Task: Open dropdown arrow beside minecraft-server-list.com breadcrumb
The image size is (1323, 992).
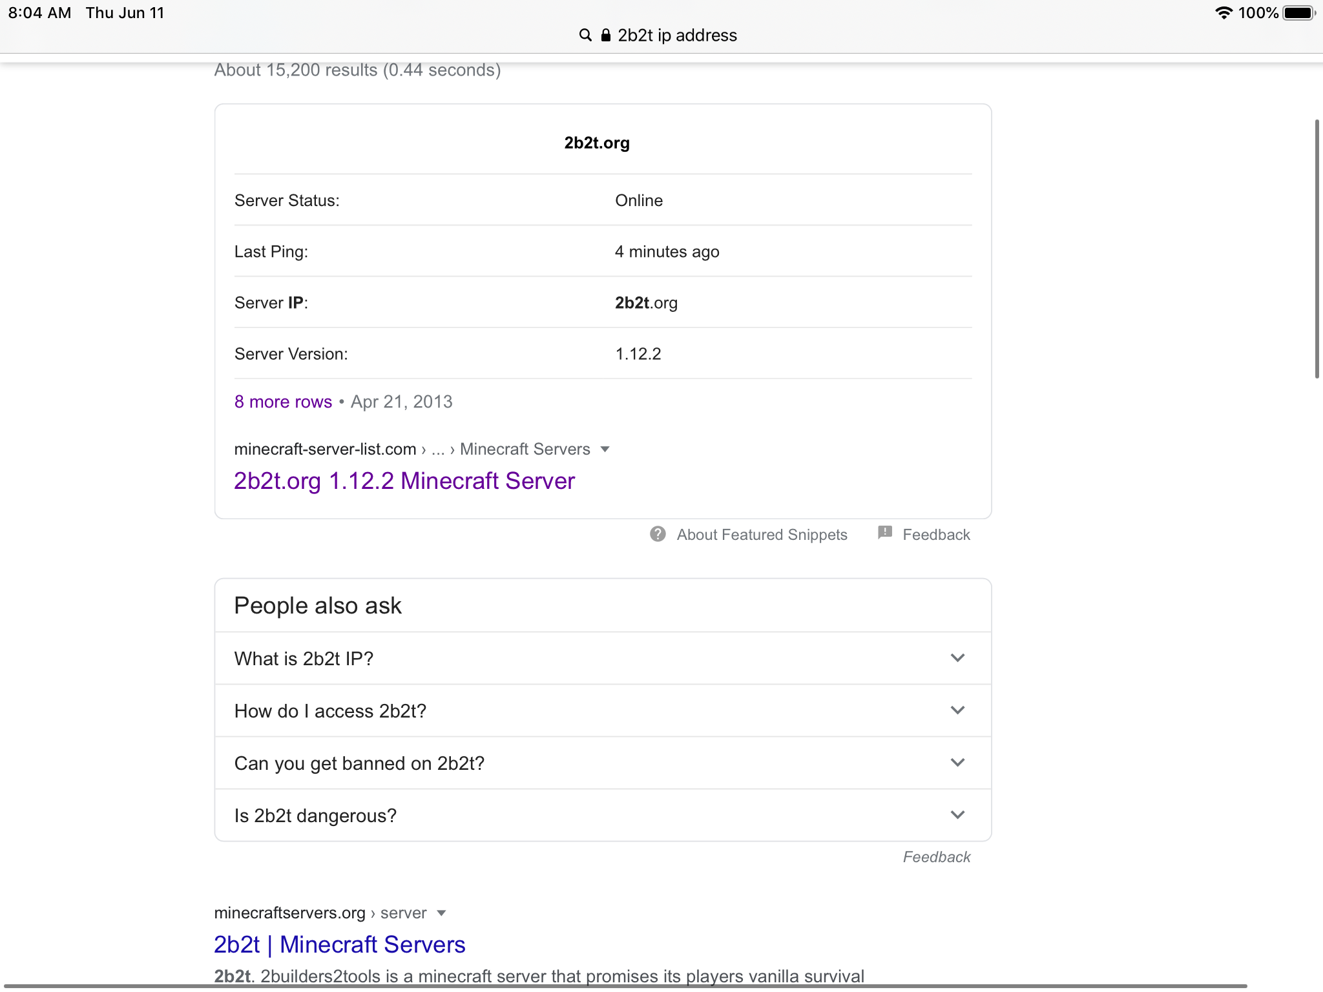Action: pyautogui.click(x=605, y=449)
